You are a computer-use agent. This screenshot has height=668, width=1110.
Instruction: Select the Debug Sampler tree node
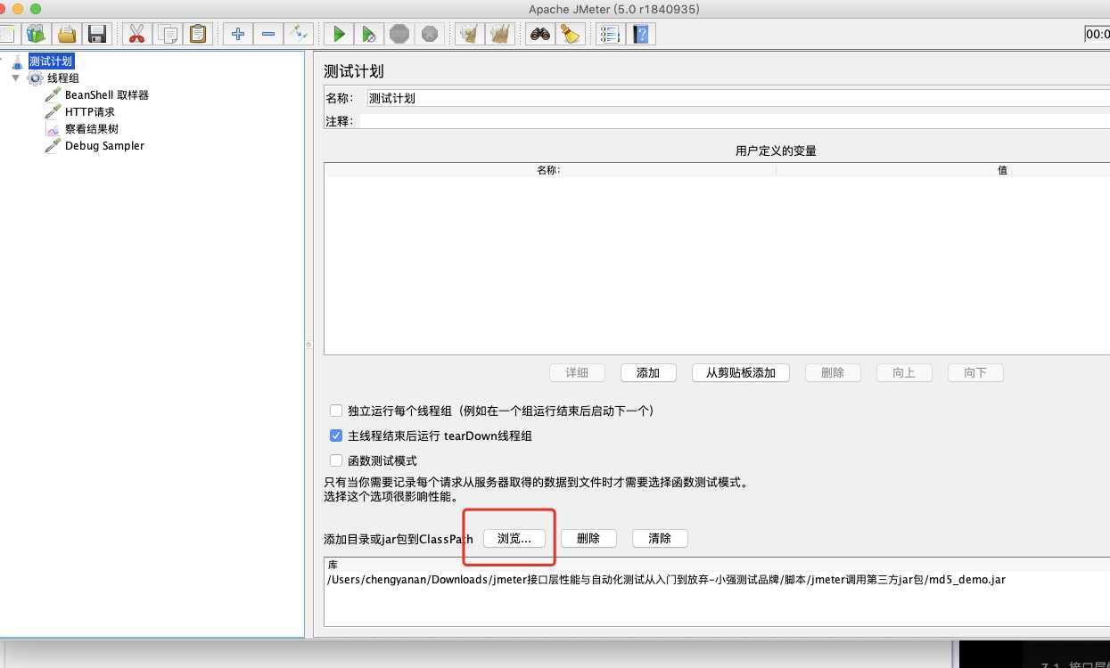pos(104,146)
